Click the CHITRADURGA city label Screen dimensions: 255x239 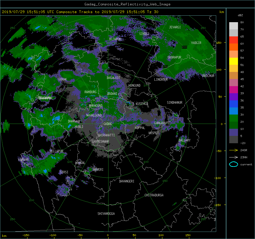pyautogui.click(x=154, y=195)
